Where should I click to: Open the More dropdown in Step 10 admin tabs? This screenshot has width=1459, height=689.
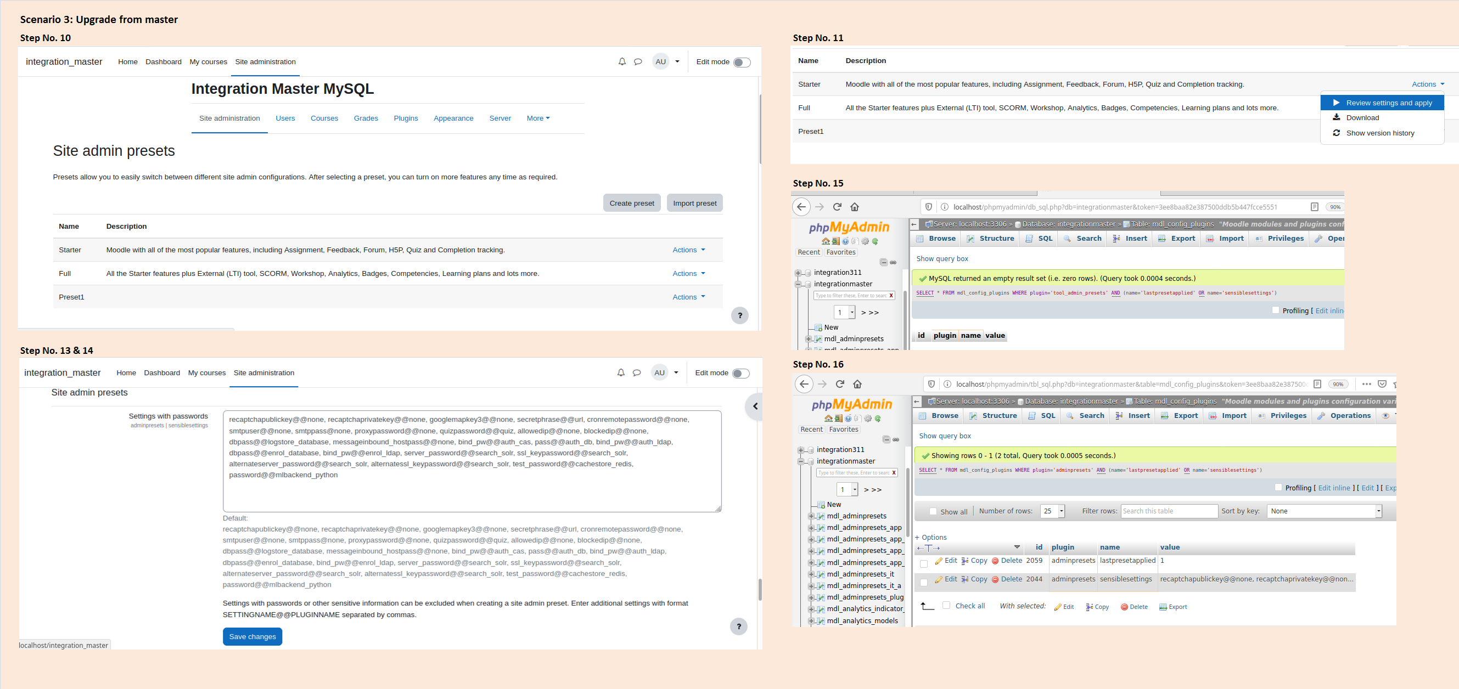tap(538, 118)
